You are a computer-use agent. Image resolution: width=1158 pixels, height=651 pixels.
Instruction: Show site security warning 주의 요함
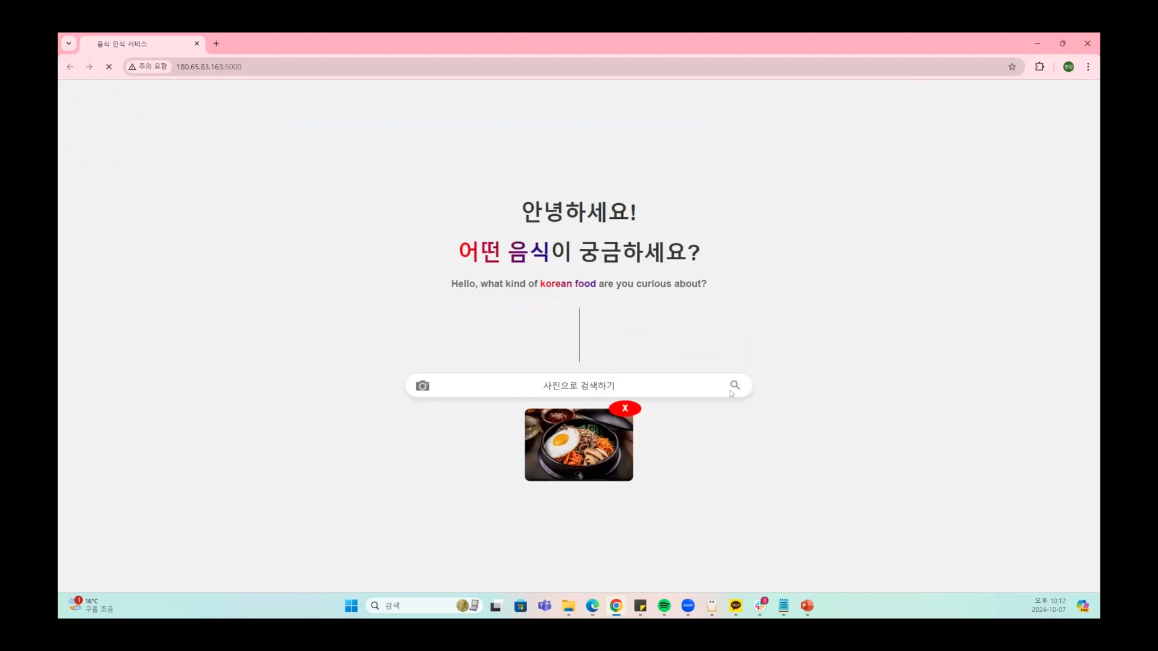click(148, 67)
